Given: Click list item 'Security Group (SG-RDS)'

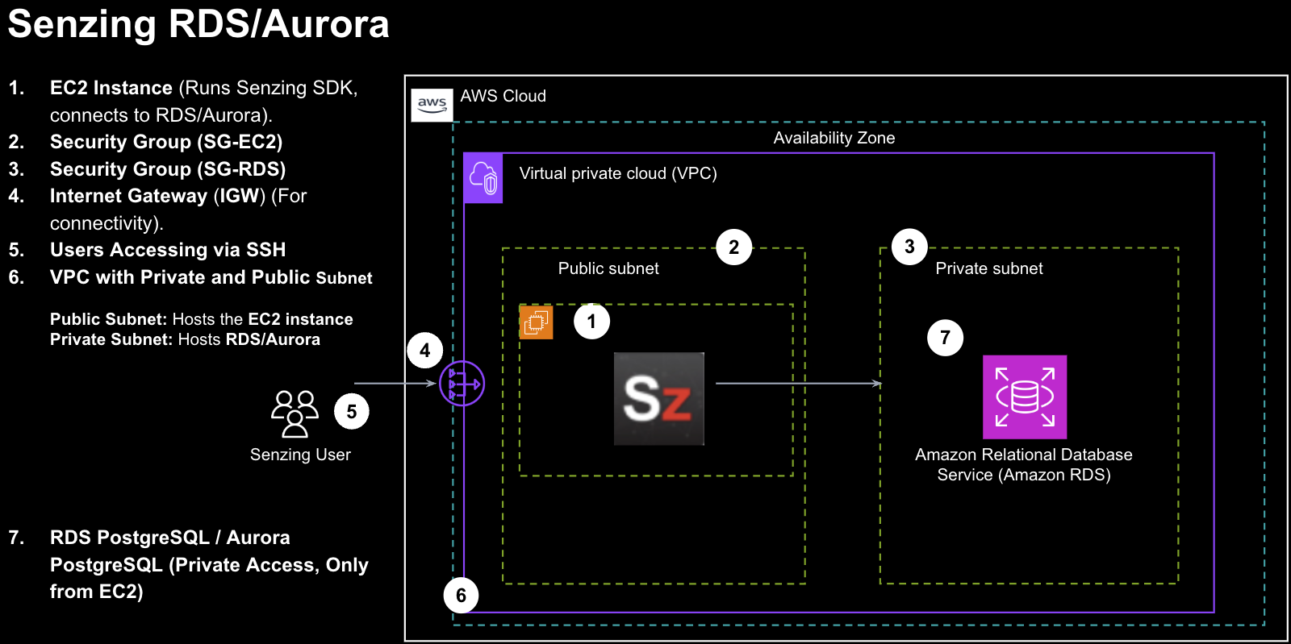Looking at the screenshot, I should coord(168,169).
